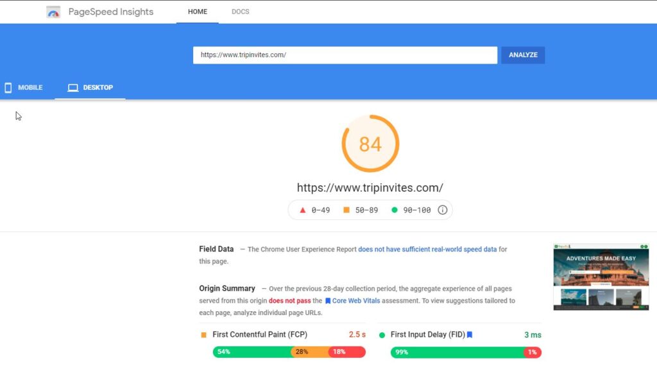Open 'does not have sufficient real-world speed data' link
The height and width of the screenshot is (365, 657).
(x=427, y=250)
